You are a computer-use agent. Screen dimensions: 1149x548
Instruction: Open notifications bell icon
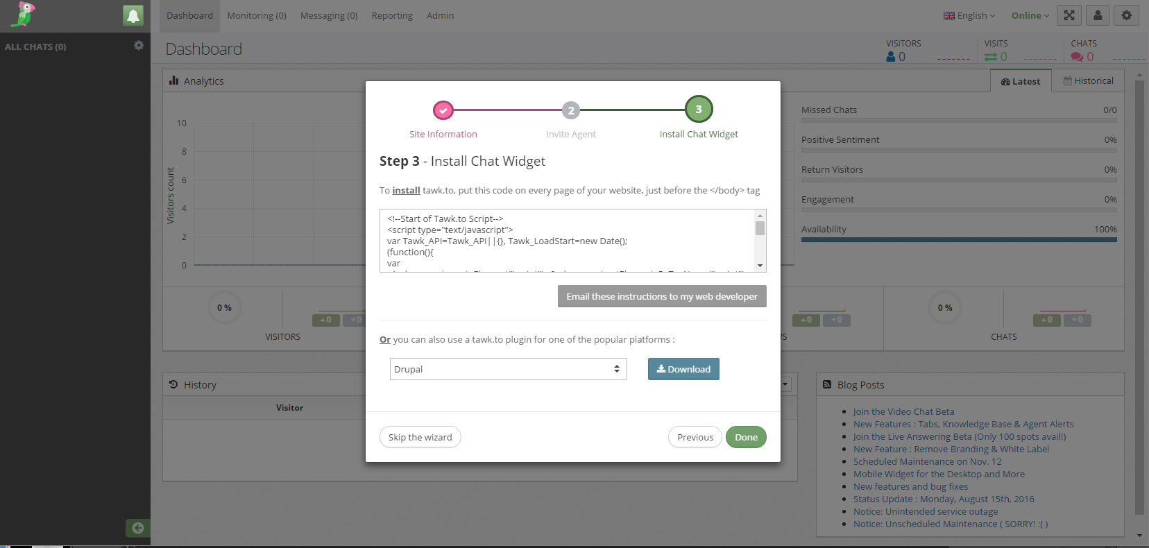tap(133, 15)
